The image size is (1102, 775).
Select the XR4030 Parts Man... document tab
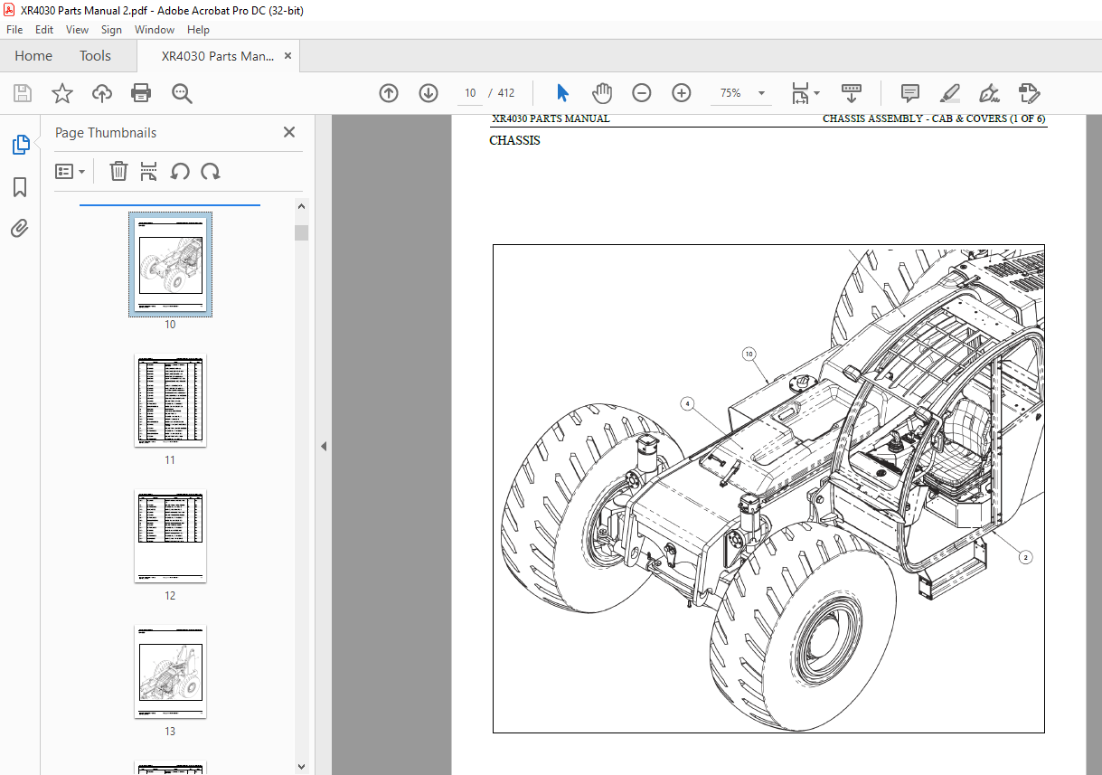[218, 56]
